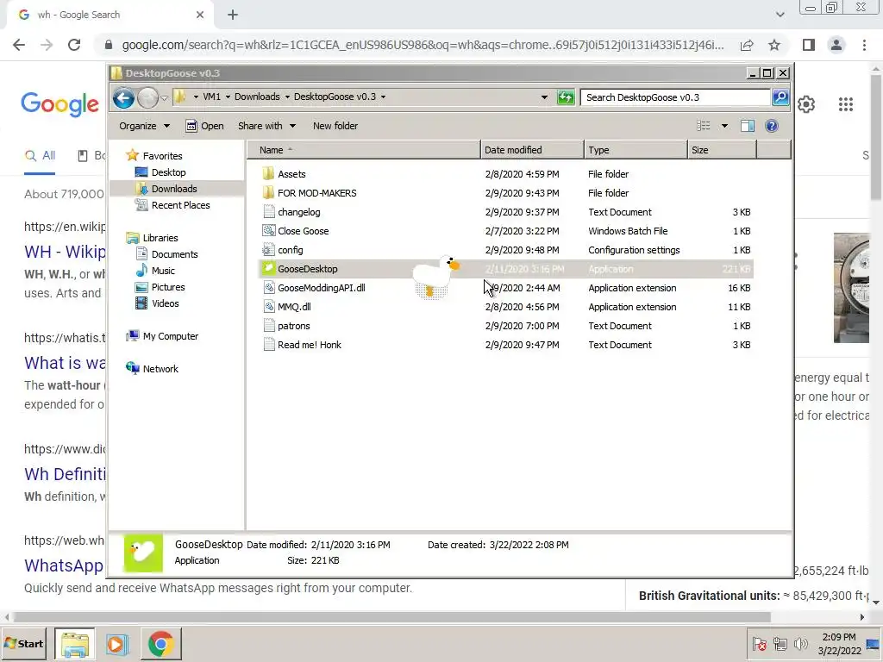883x662 pixels.
Task: Select the Read me! Honk file
Action: pos(310,345)
